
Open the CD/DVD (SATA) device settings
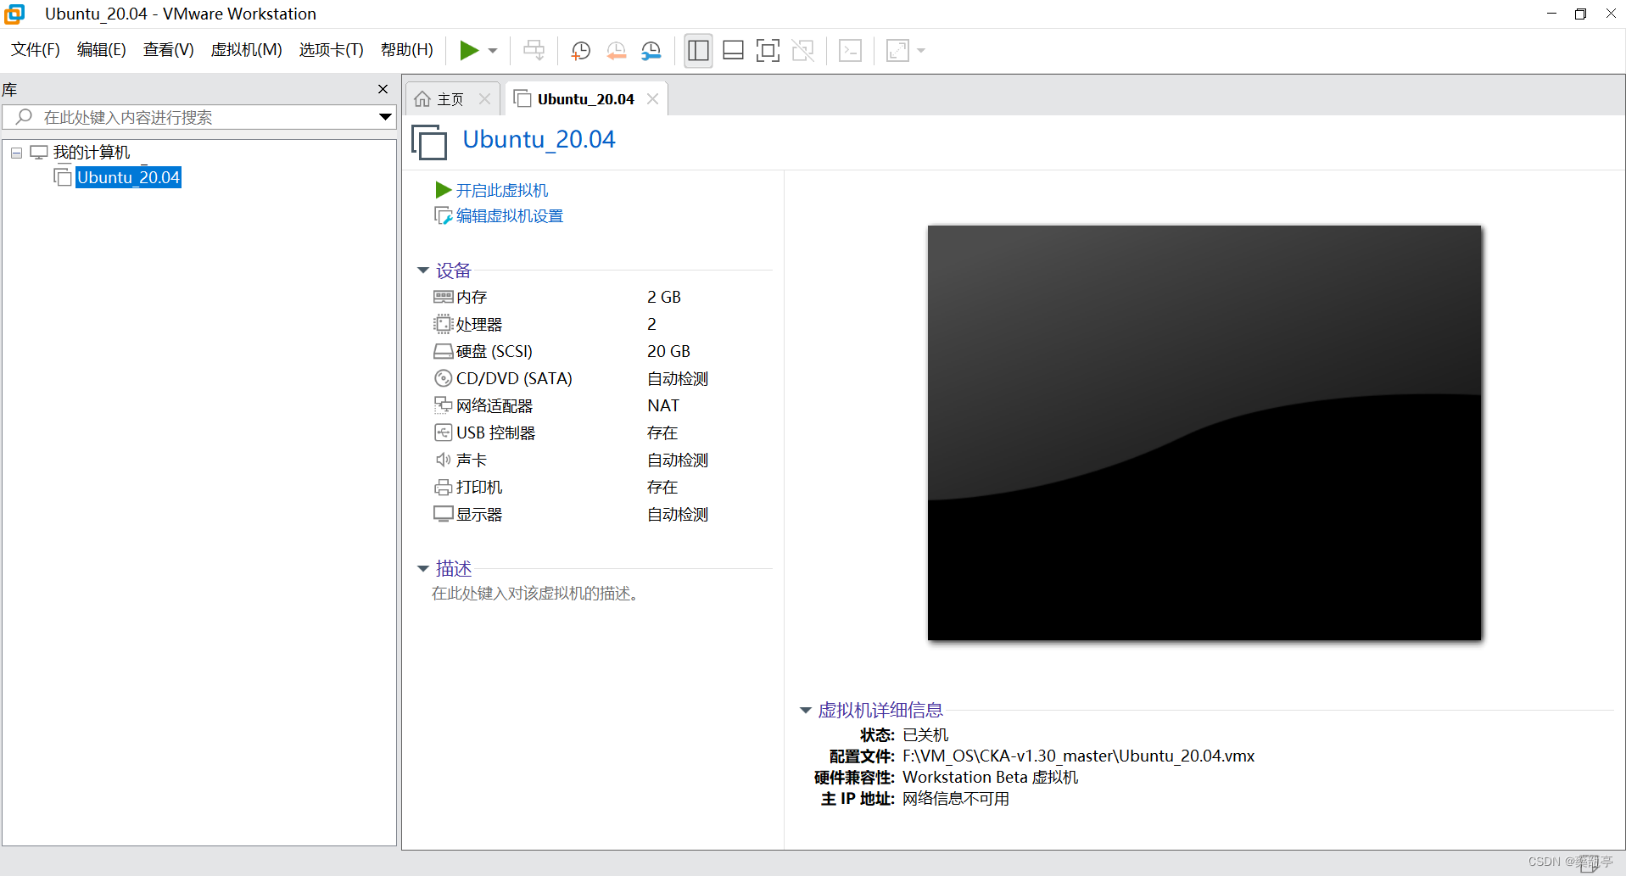(x=514, y=378)
